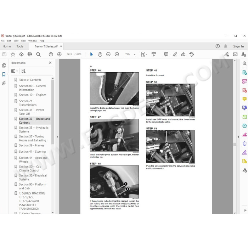Print the document using printer icon
Screen dimensions: 248x248
point(30,55)
